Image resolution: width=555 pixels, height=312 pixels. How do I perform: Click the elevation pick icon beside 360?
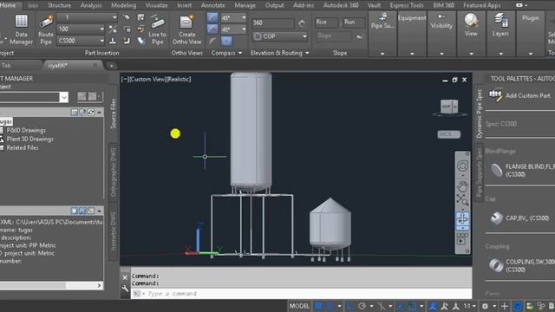(302, 23)
